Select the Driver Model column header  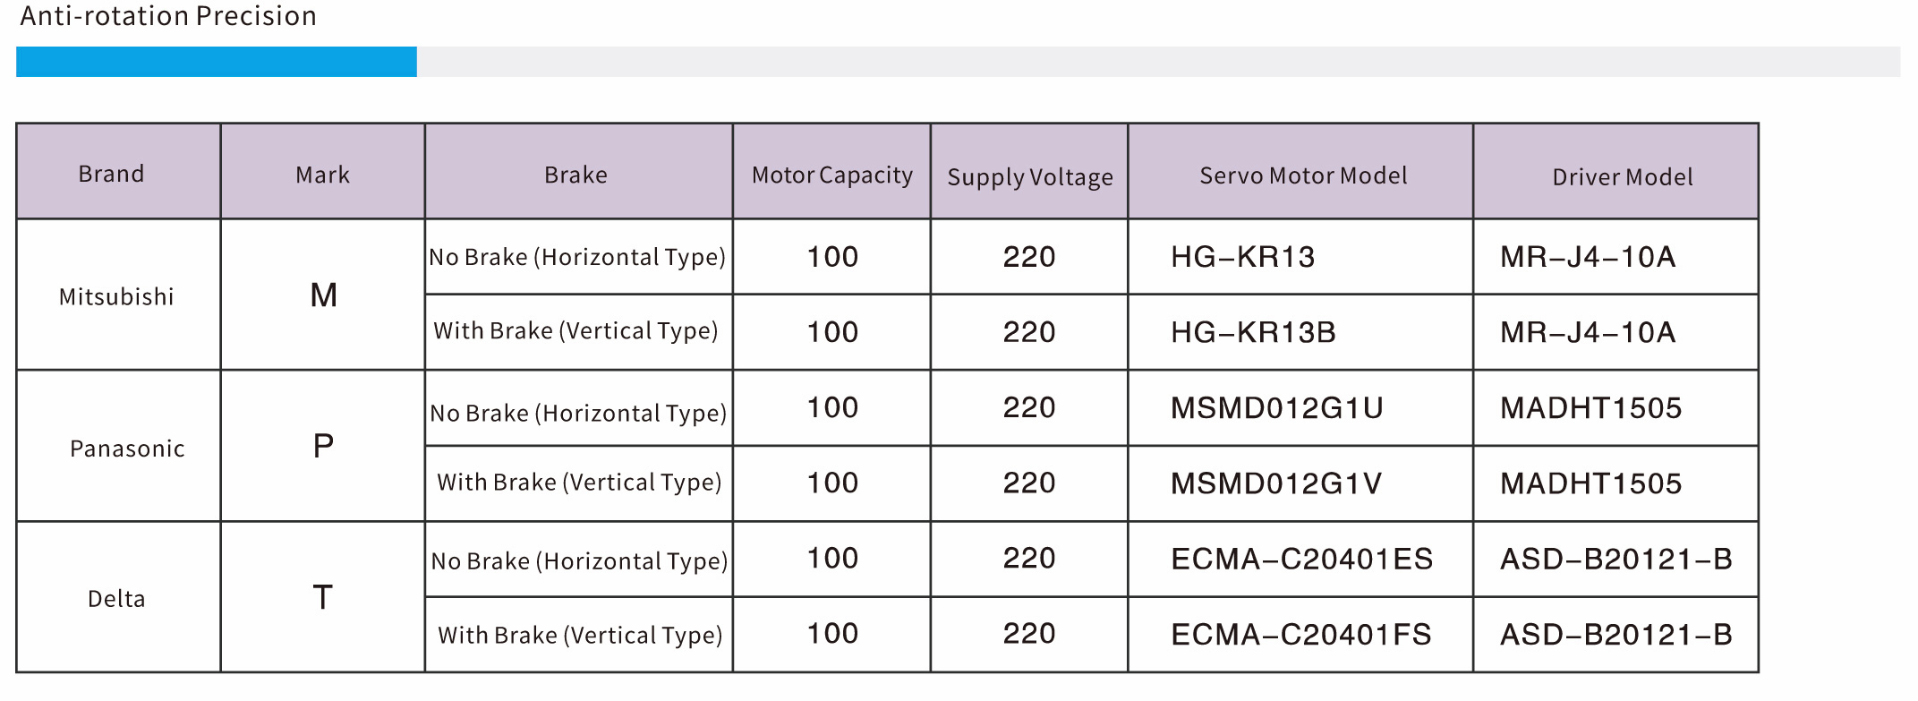point(1622,176)
